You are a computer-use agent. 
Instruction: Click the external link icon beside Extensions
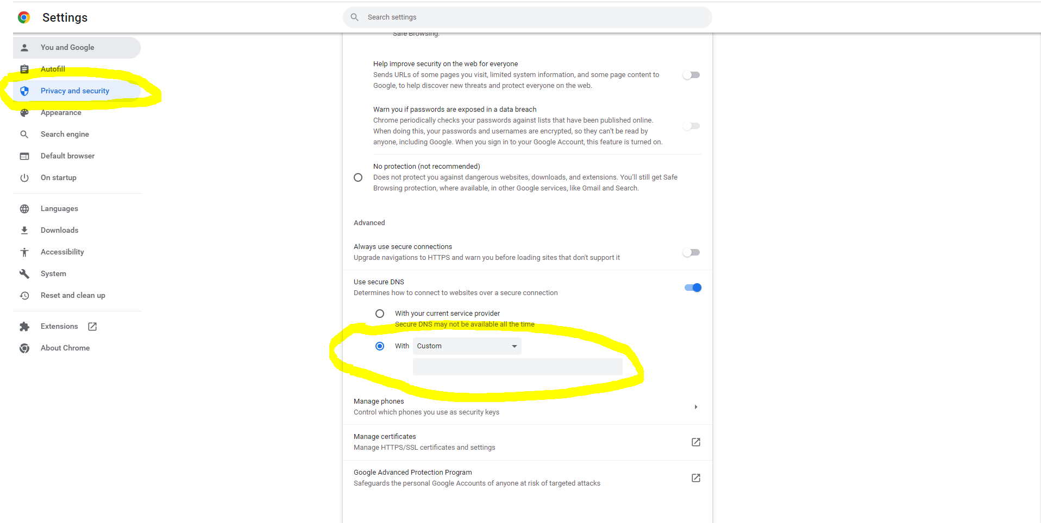point(92,327)
